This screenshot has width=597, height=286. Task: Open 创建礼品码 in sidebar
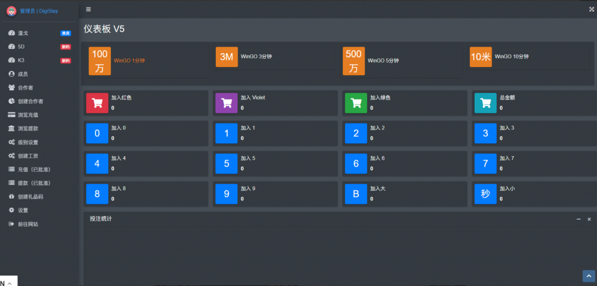(x=30, y=197)
